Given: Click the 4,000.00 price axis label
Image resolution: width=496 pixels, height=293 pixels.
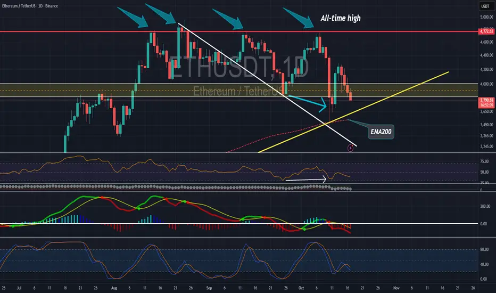Looking at the screenshot, I should coord(486,84).
